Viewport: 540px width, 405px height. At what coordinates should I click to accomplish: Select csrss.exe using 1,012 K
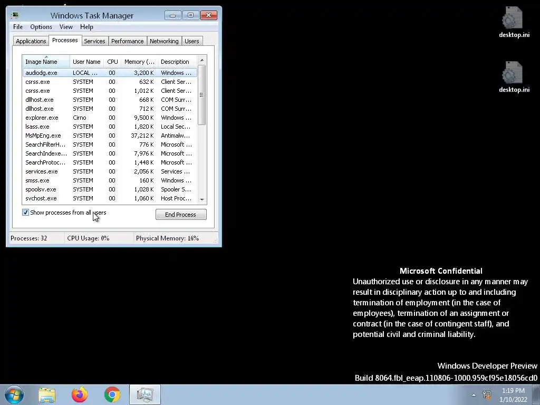click(x=110, y=91)
